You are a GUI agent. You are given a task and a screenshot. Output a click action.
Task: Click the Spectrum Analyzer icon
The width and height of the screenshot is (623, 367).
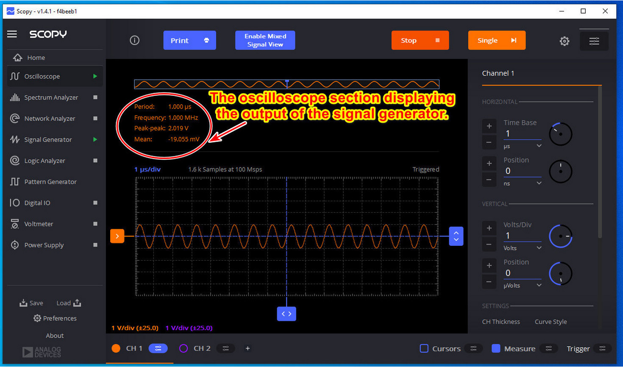[15, 97]
